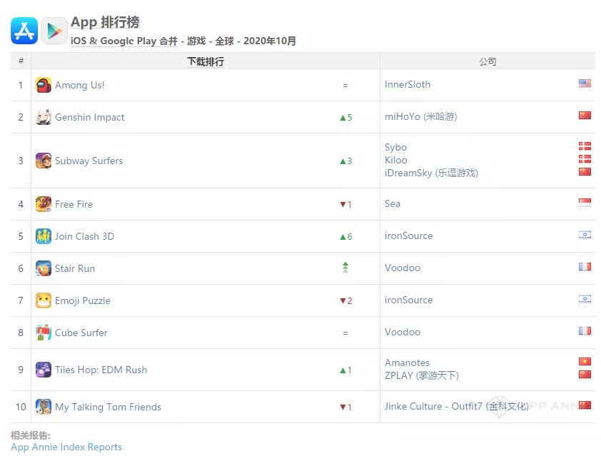
Task: Select ironSource in the Emoji Puzzle row
Action: coord(408,300)
